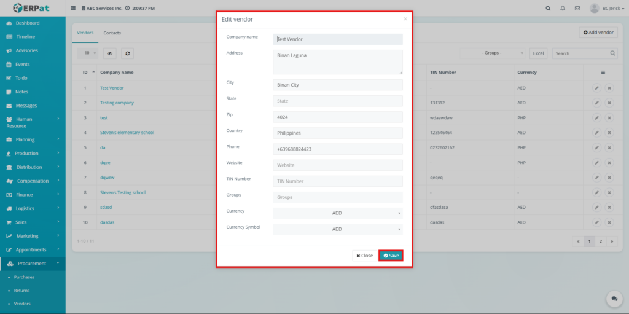Open the chat bubble icon
The image size is (629, 314).
[x=614, y=299]
